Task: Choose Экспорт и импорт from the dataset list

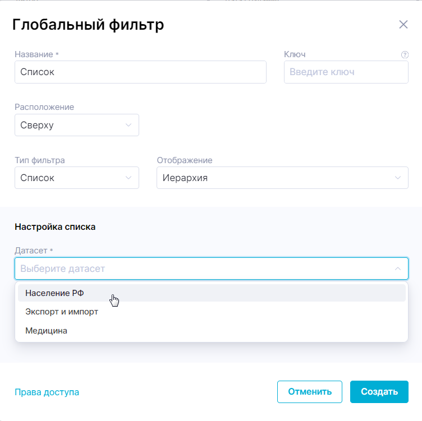Action: point(212,312)
